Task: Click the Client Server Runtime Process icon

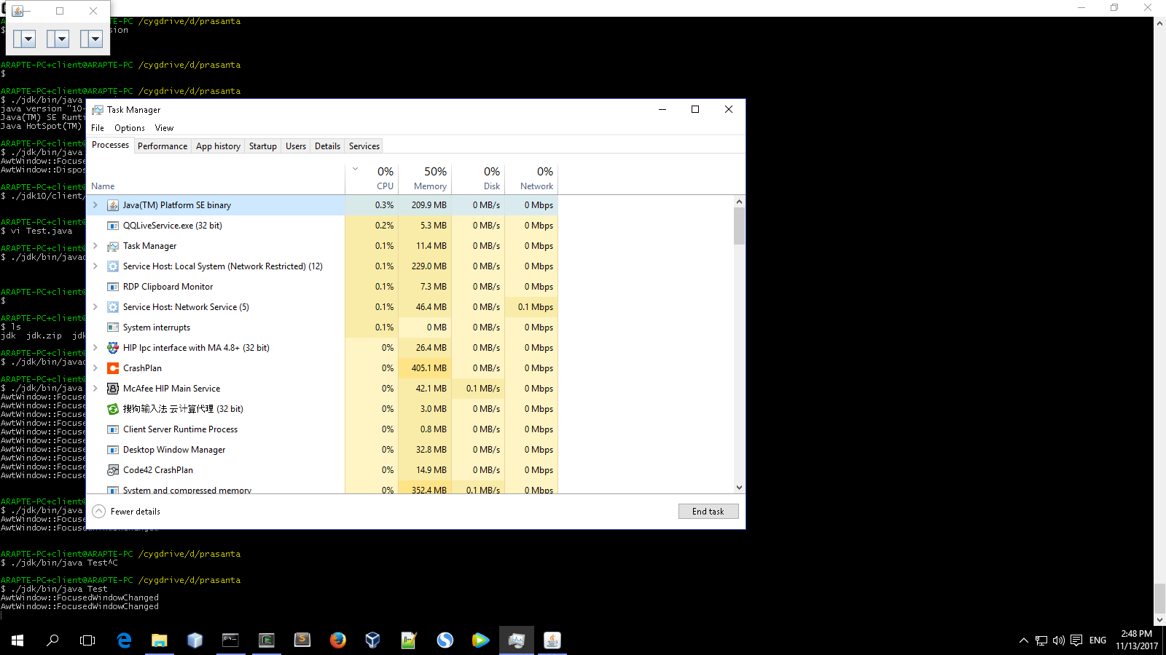Action: 113,429
